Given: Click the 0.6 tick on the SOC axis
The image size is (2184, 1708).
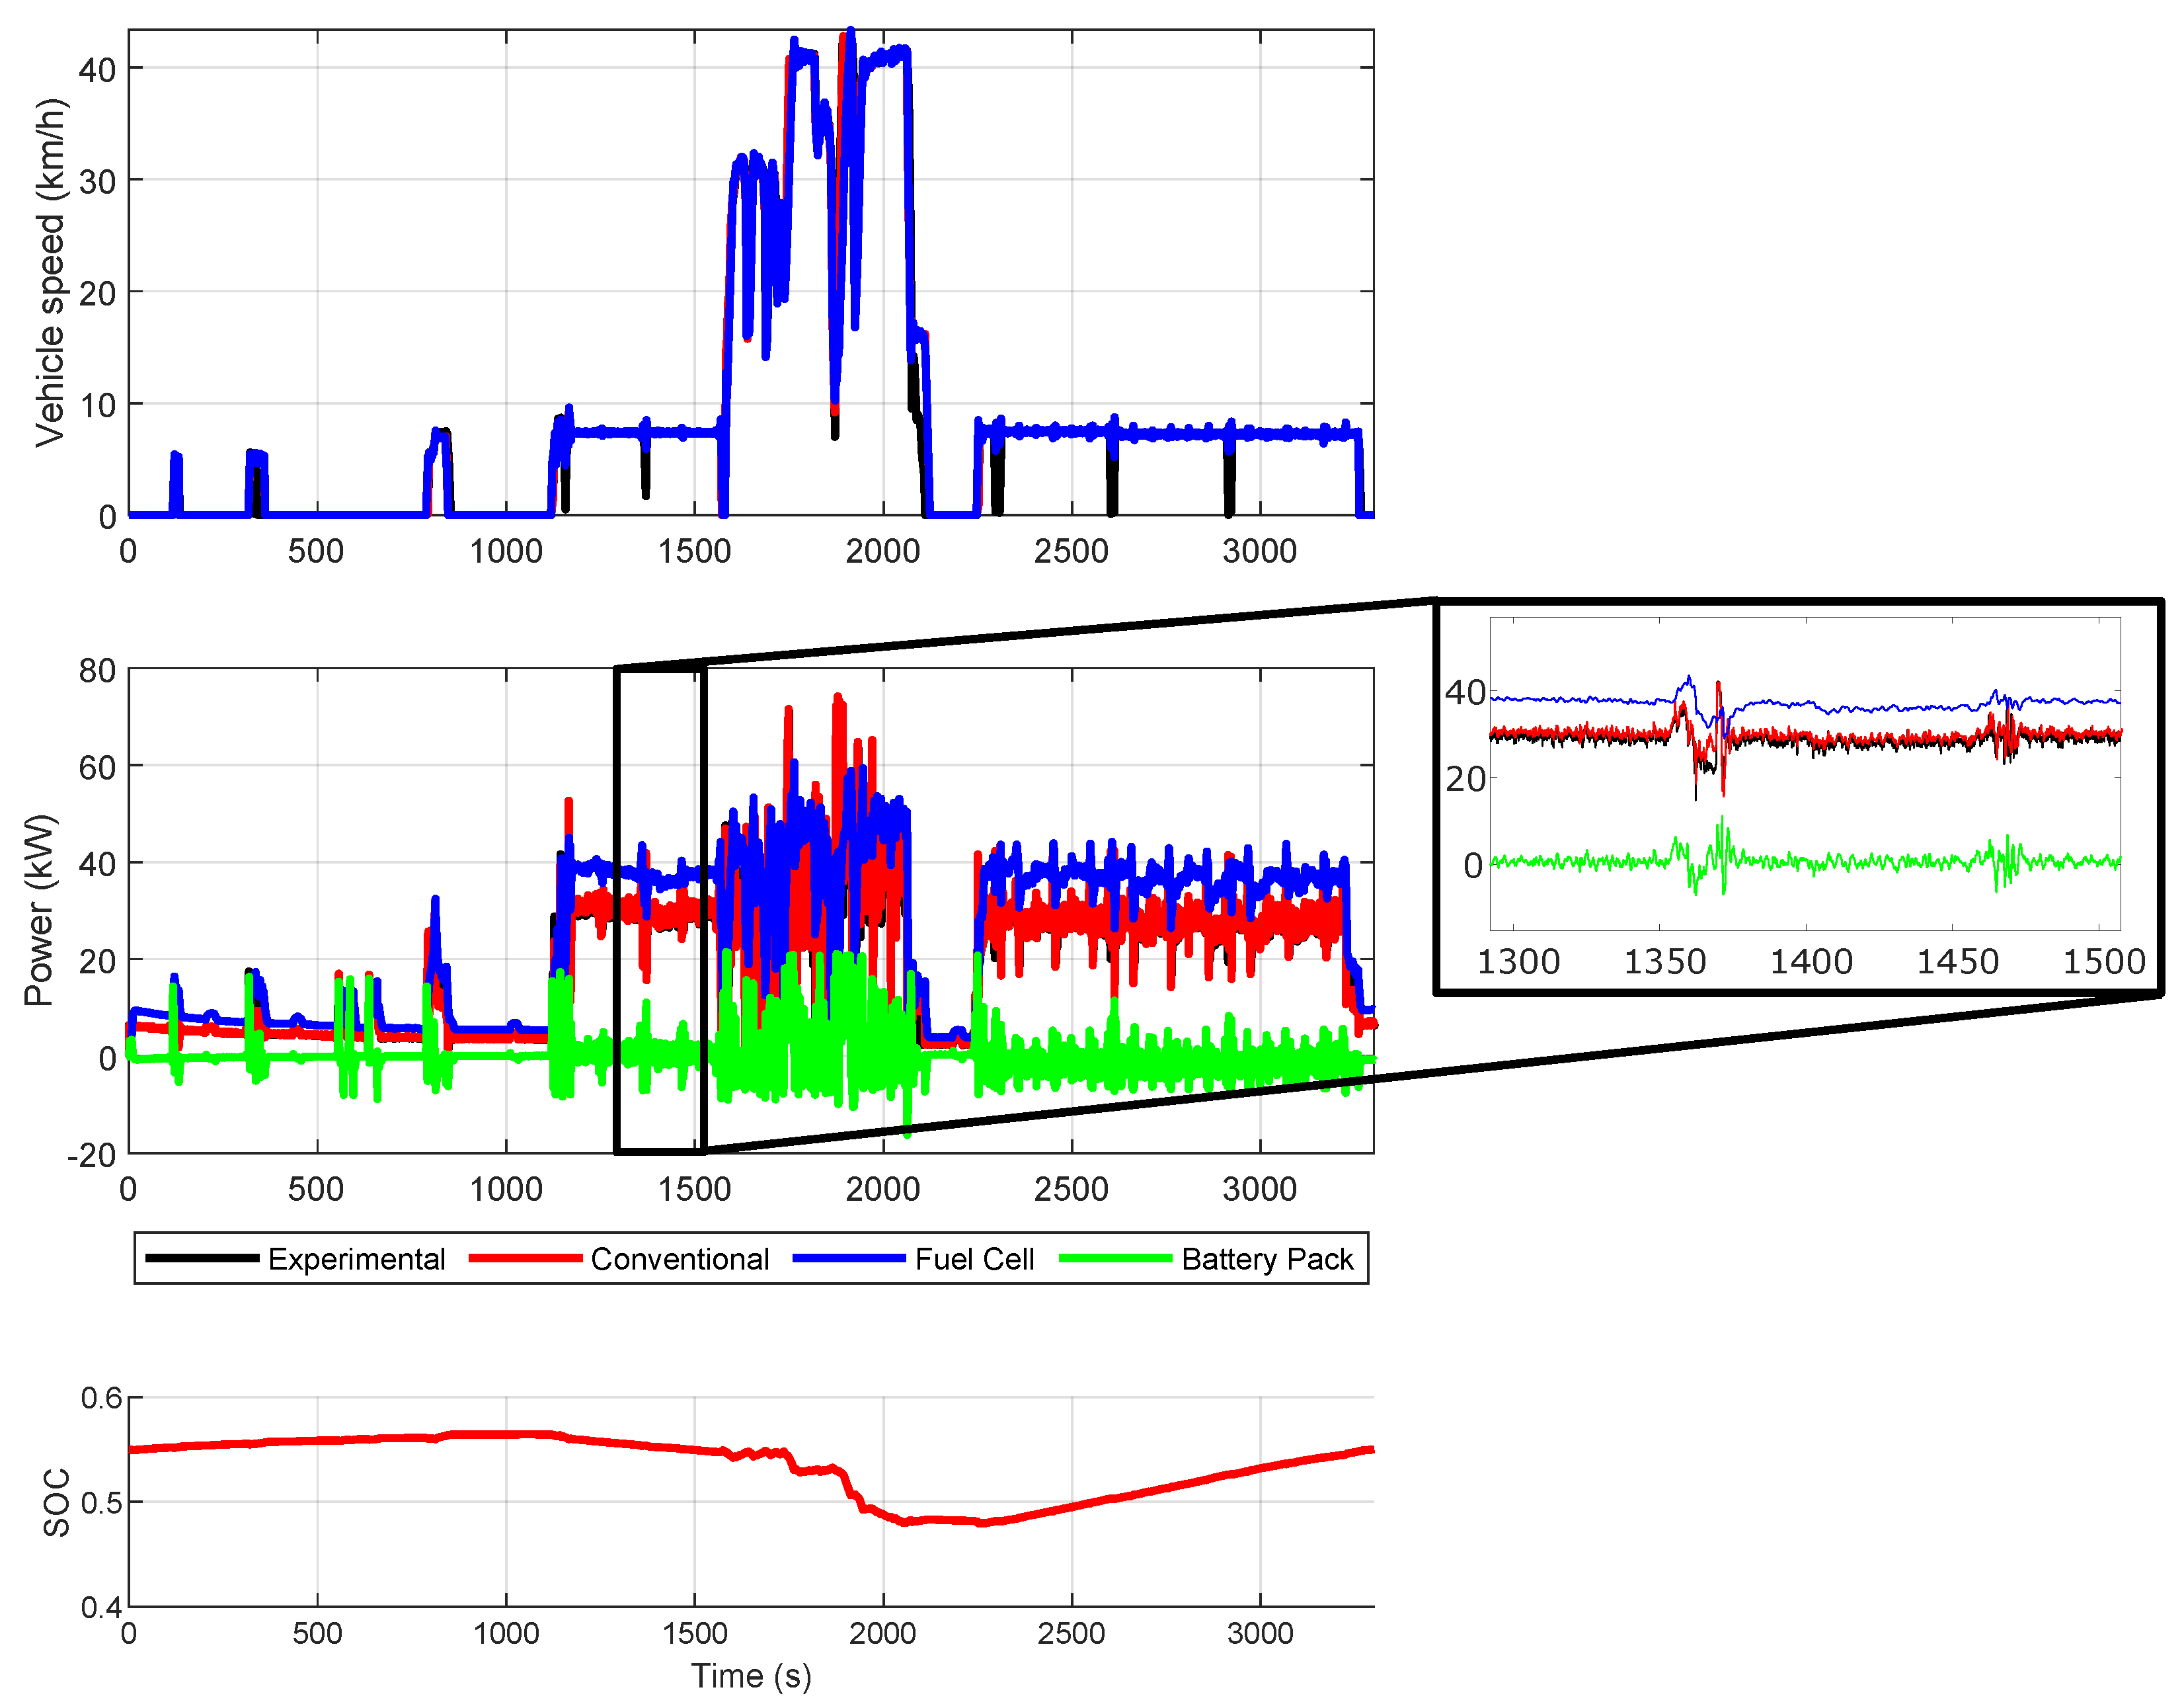Looking at the screenshot, I should coord(101,1398).
